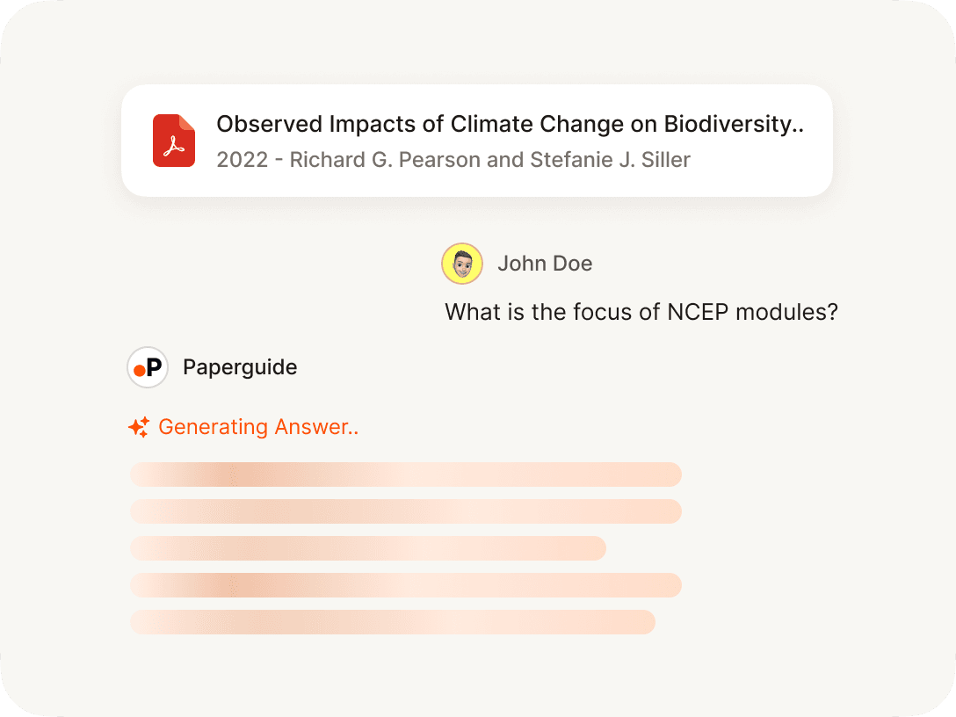This screenshot has height=717, width=956.
Task: Select the Paperguide name label
Action: click(x=240, y=367)
